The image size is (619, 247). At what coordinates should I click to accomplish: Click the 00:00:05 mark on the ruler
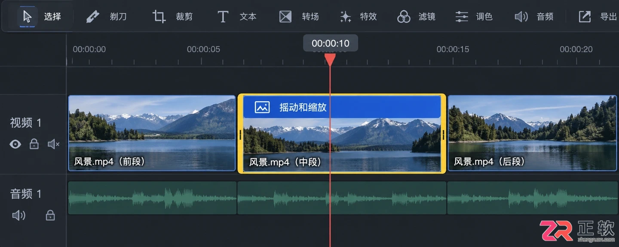click(x=203, y=49)
